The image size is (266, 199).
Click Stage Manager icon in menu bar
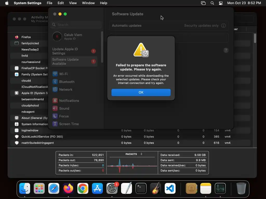203,3
